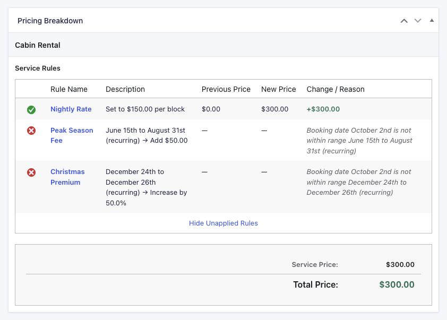The image size is (447, 320).
Task: Click the green Total Price amount
Action: pyautogui.click(x=397, y=285)
